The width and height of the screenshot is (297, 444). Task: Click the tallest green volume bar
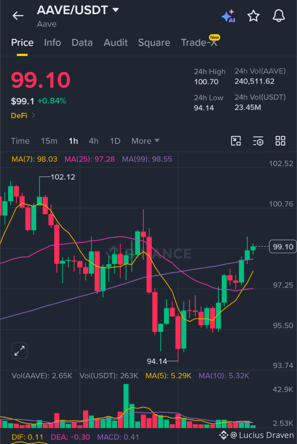[126, 406]
